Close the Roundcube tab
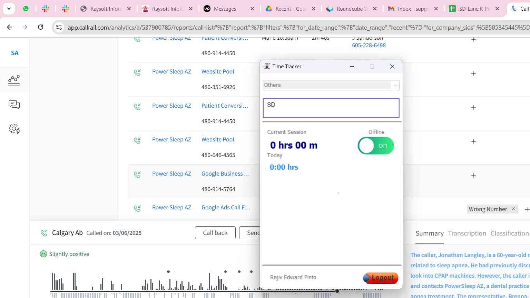 click(x=375, y=9)
